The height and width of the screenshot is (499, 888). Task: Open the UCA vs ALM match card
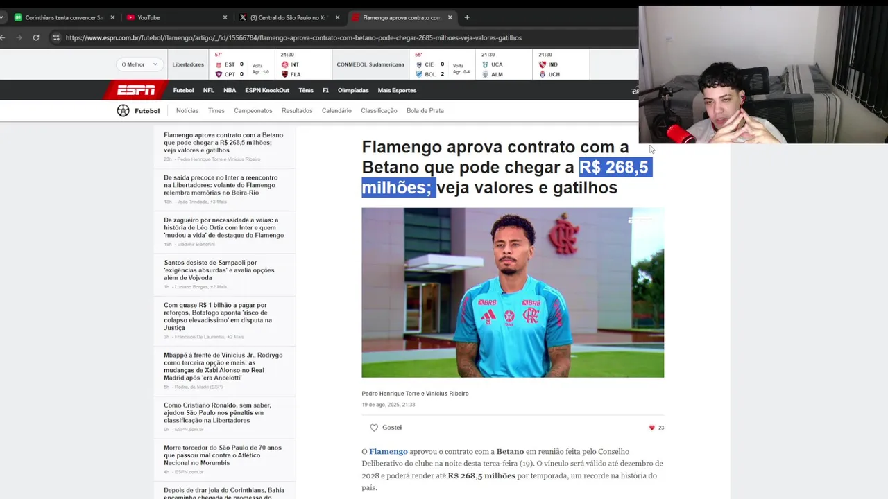tap(503, 64)
